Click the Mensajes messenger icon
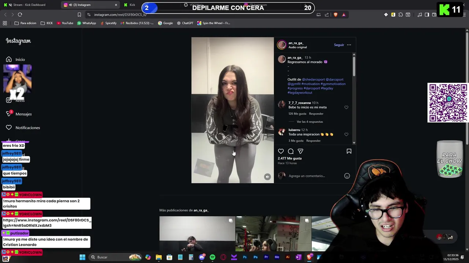The image size is (469, 263). click(x=9, y=114)
